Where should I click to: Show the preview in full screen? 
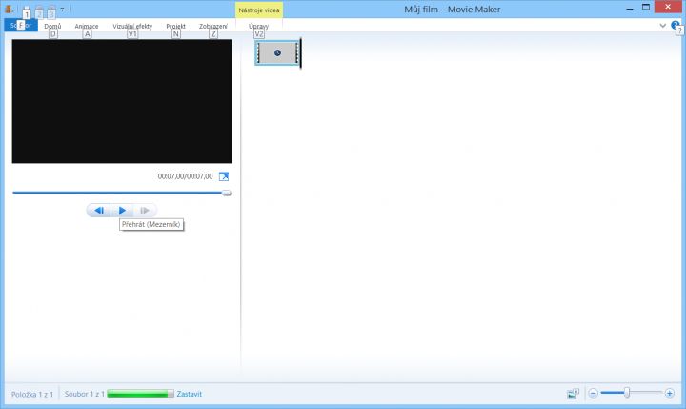[x=224, y=176]
